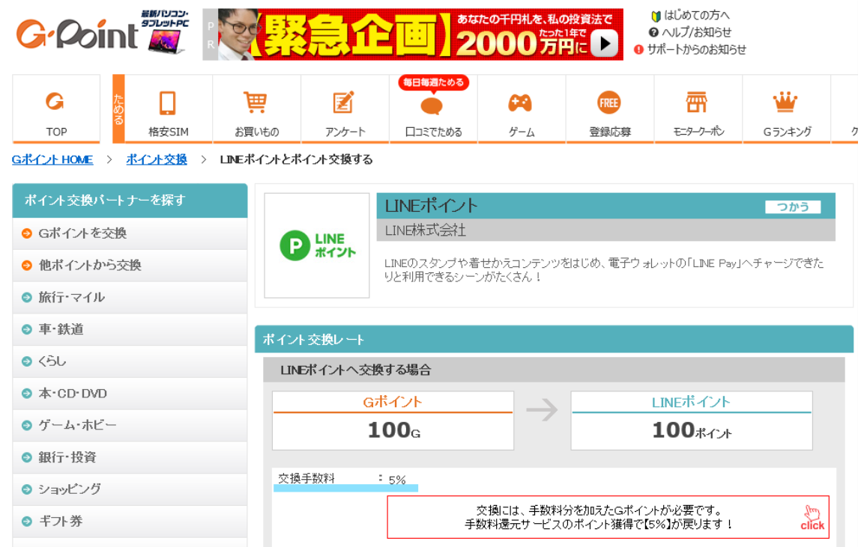Open the 登録応募 navigation tab
861x547 pixels.
click(610, 109)
